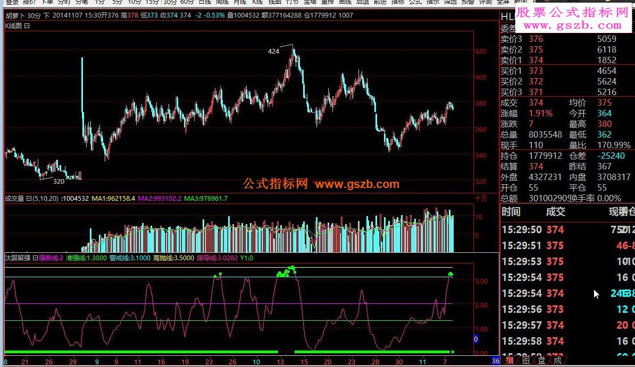
Task: Select the 5分 five-minute period
Action: point(117,2)
